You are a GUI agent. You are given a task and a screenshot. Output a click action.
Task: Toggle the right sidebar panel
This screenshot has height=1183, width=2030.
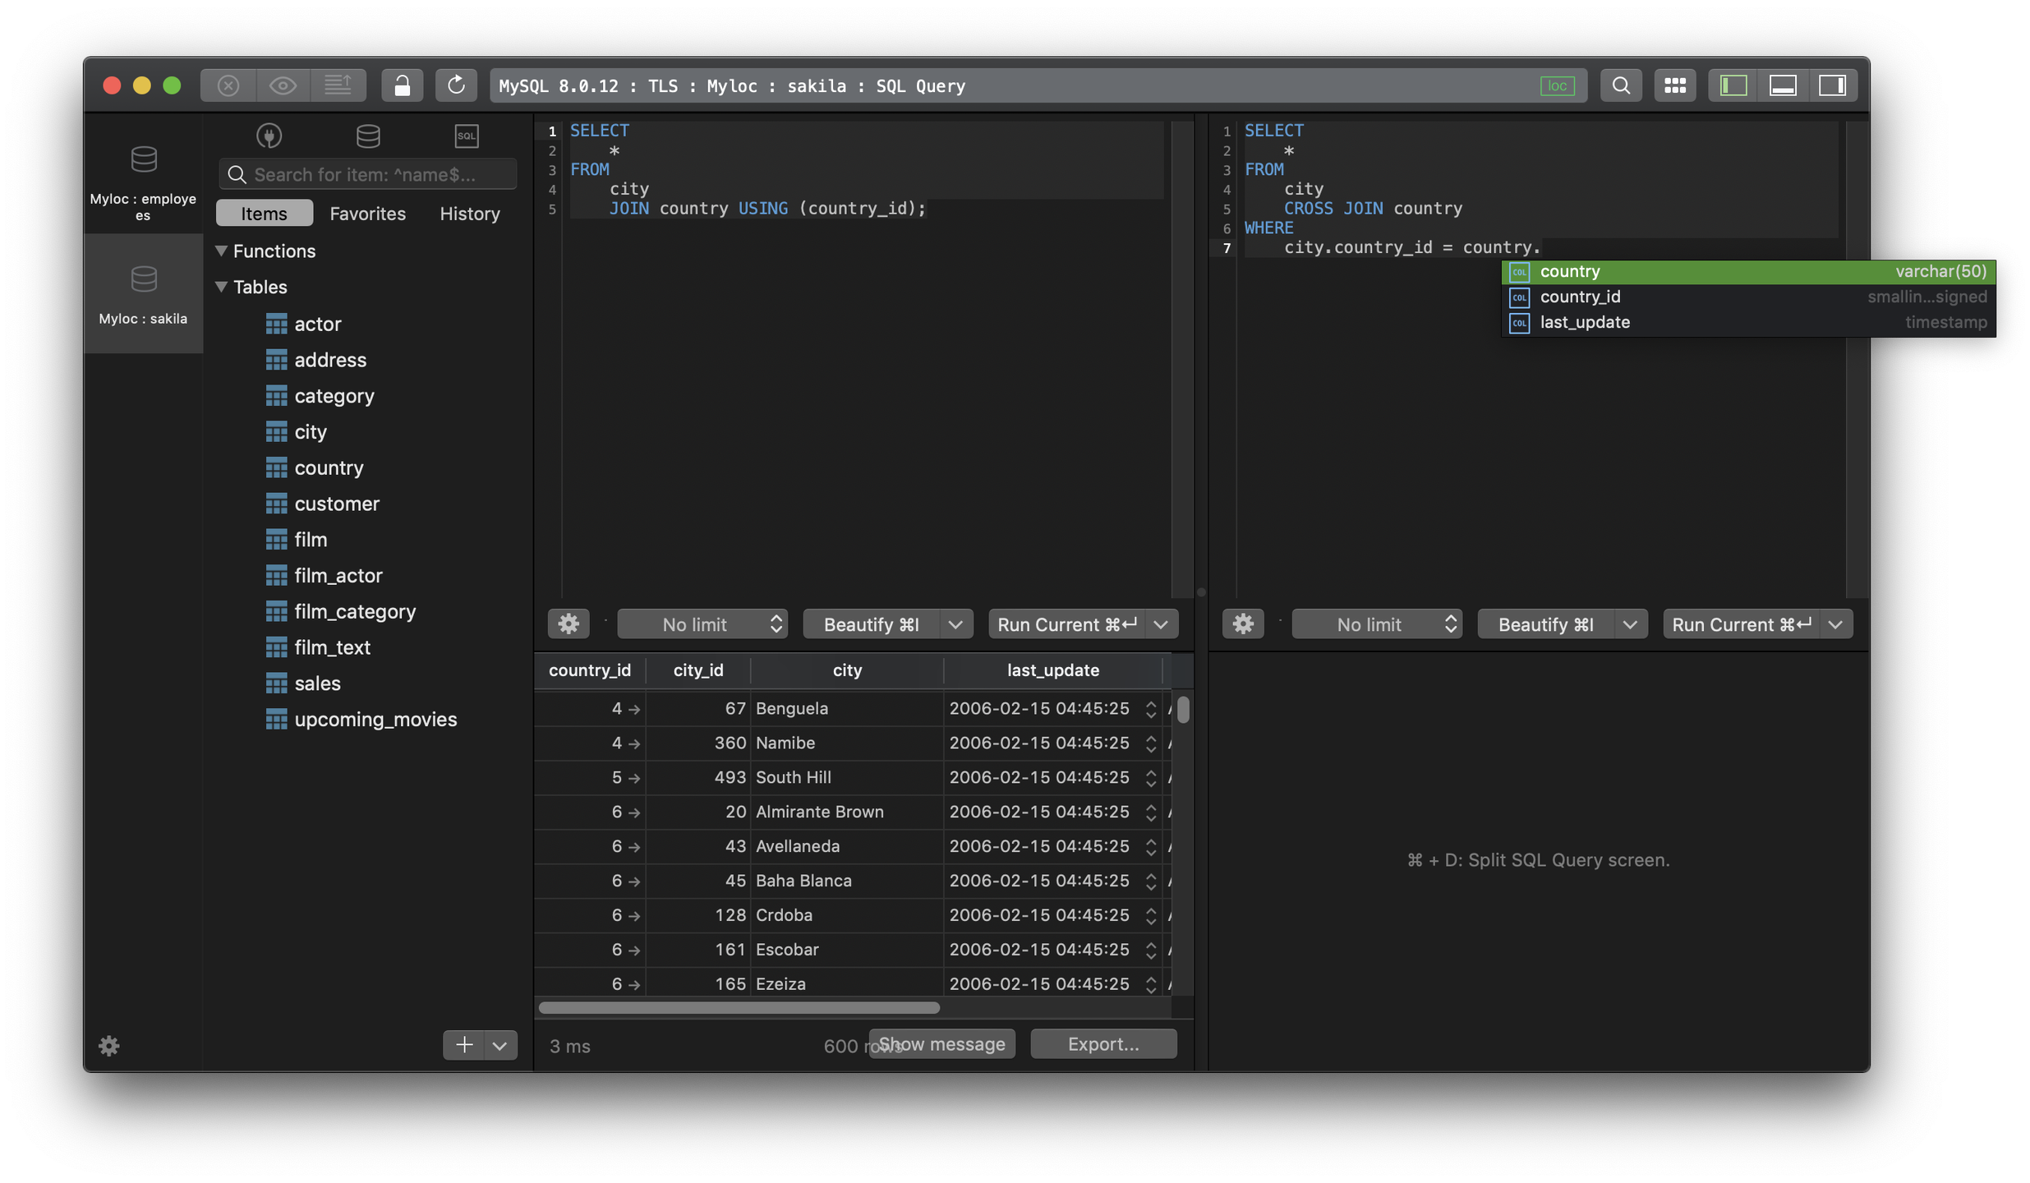point(1832,85)
